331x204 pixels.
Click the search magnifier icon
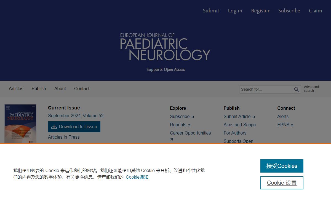[297, 89]
